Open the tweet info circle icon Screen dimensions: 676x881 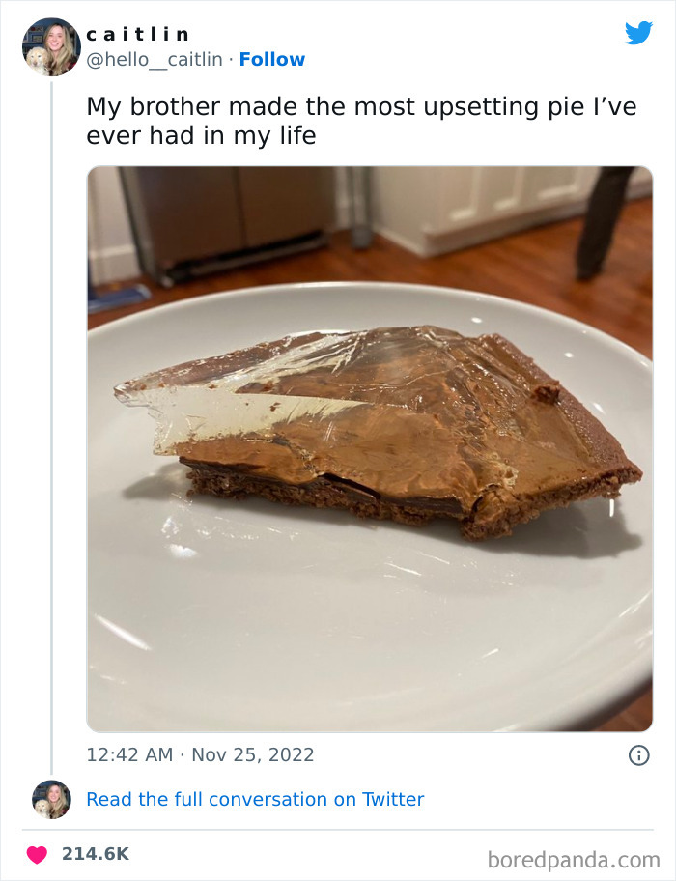pos(638,755)
